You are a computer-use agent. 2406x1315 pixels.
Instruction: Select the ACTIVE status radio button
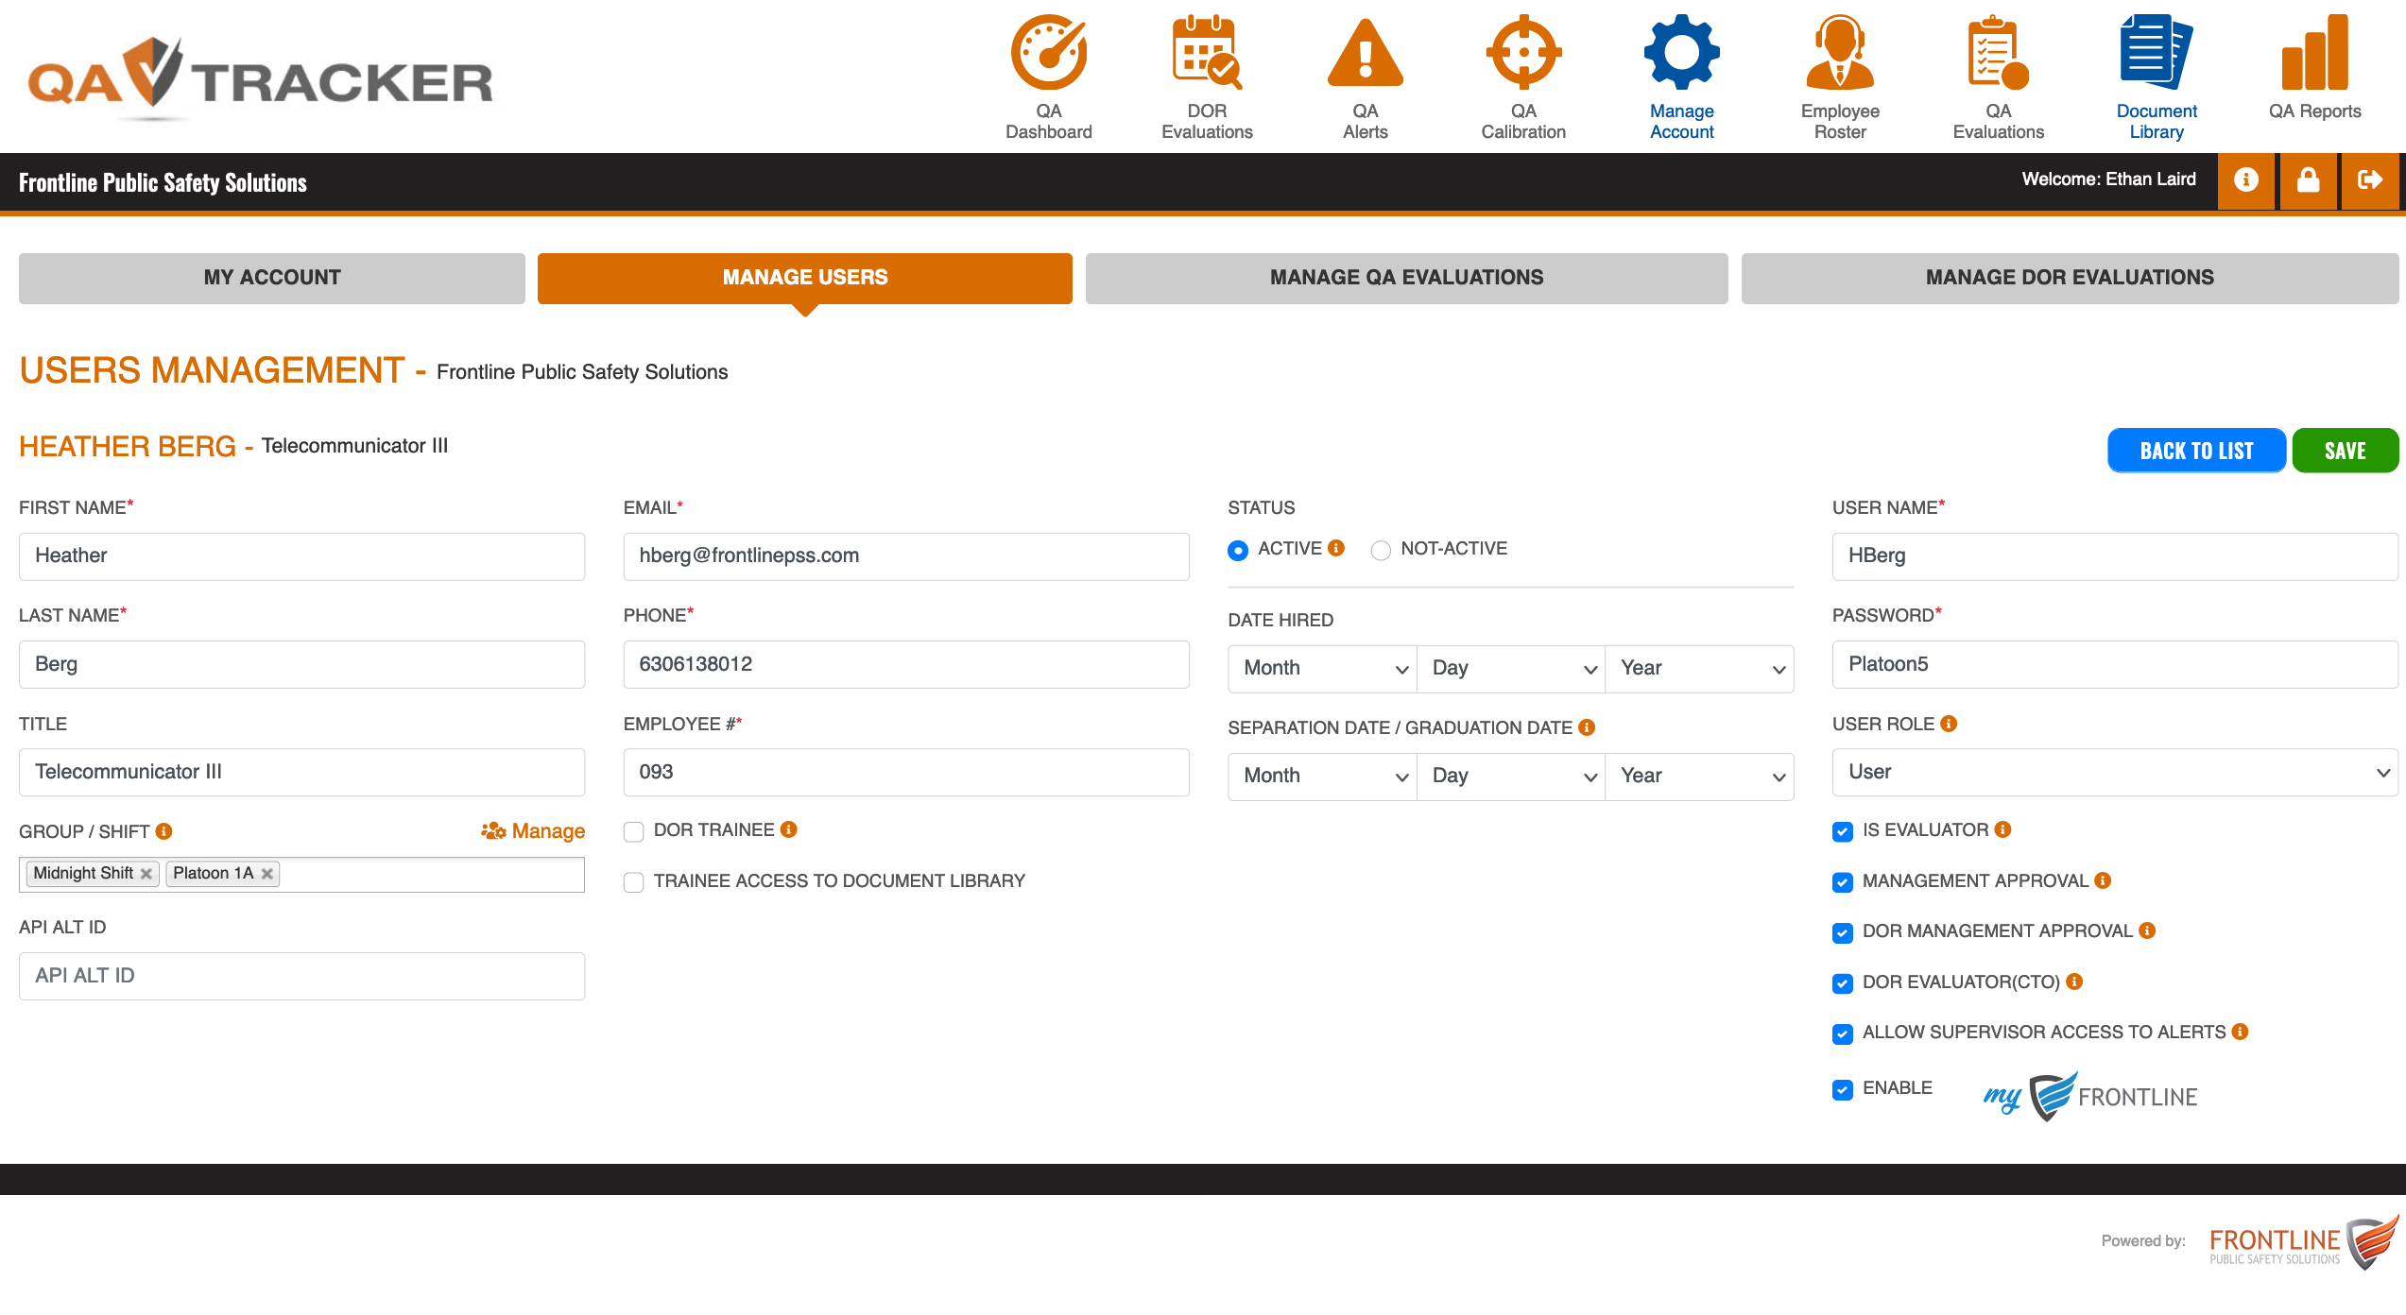pyautogui.click(x=1238, y=550)
